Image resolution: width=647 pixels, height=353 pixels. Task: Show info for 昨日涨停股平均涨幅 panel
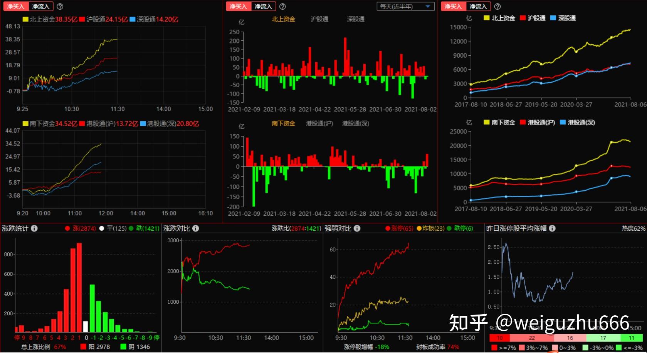(x=552, y=228)
